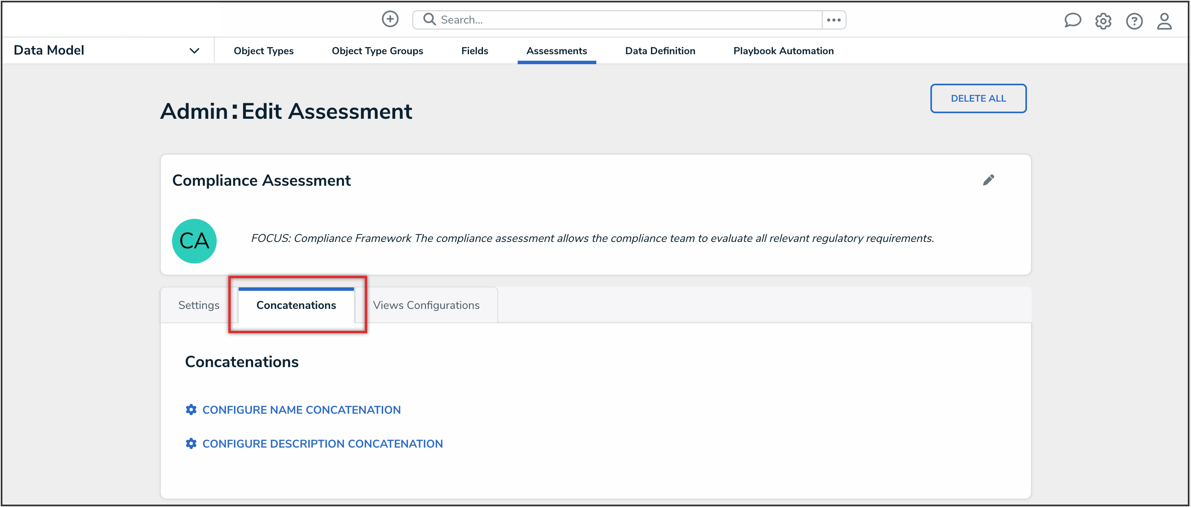Click Configure Name Concatenation link
Image resolution: width=1191 pixels, height=507 pixels.
pyautogui.click(x=301, y=410)
